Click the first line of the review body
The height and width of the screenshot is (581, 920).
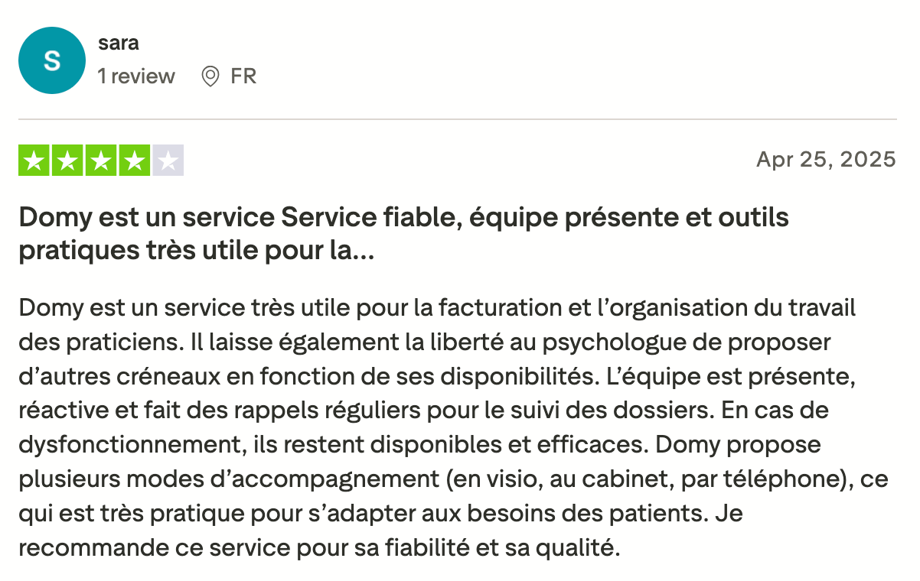point(436,308)
